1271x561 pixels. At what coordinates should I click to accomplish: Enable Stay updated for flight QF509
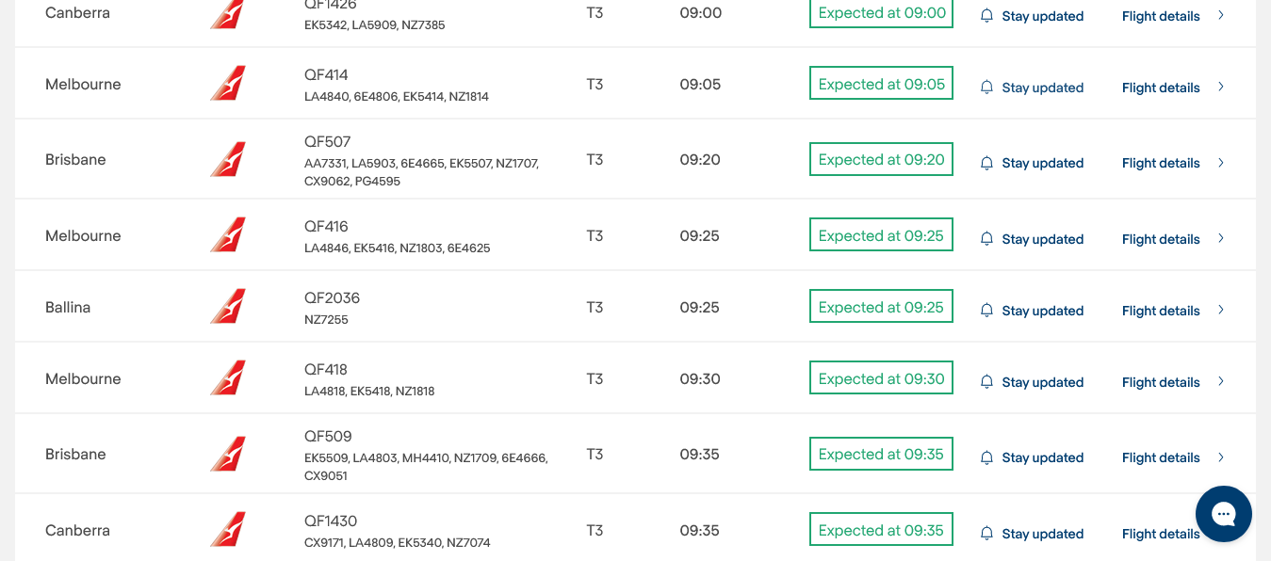(x=1041, y=457)
